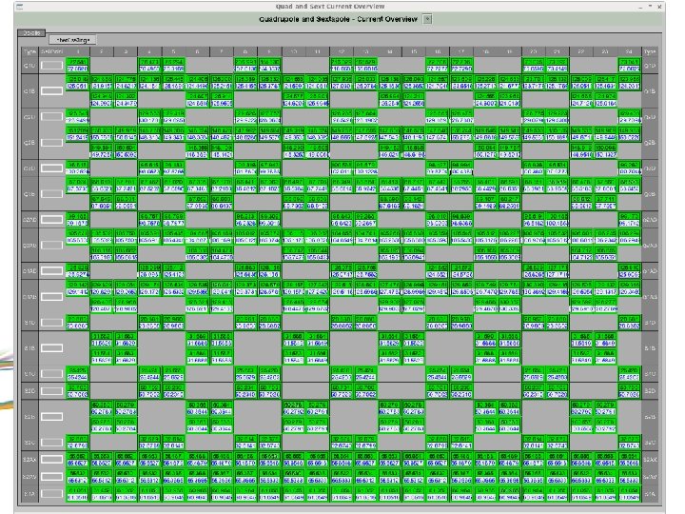Click the S1A row setpoint input field

click(x=52, y=493)
